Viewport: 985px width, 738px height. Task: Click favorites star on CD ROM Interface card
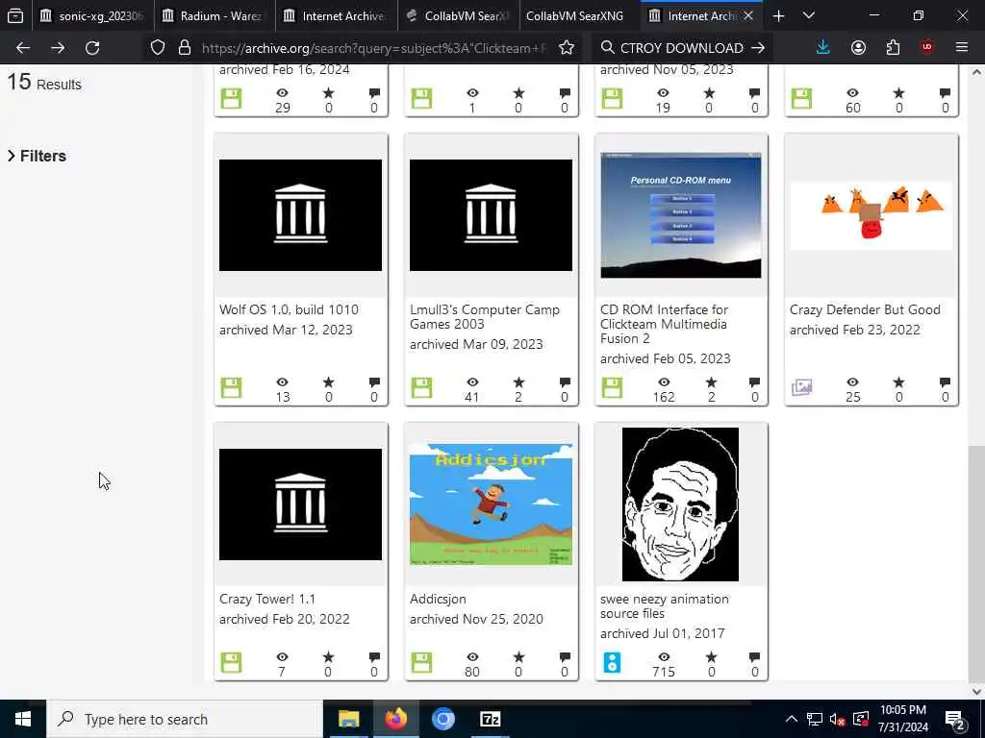pyautogui.click(x=711, y=382)
